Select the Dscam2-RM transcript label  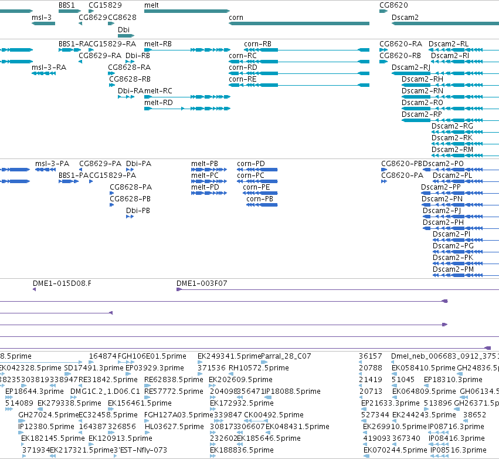tap(452, 150)
